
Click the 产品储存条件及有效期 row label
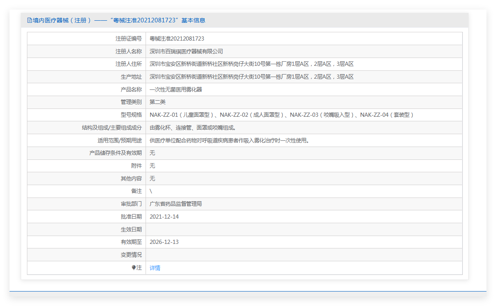point(115,153)
